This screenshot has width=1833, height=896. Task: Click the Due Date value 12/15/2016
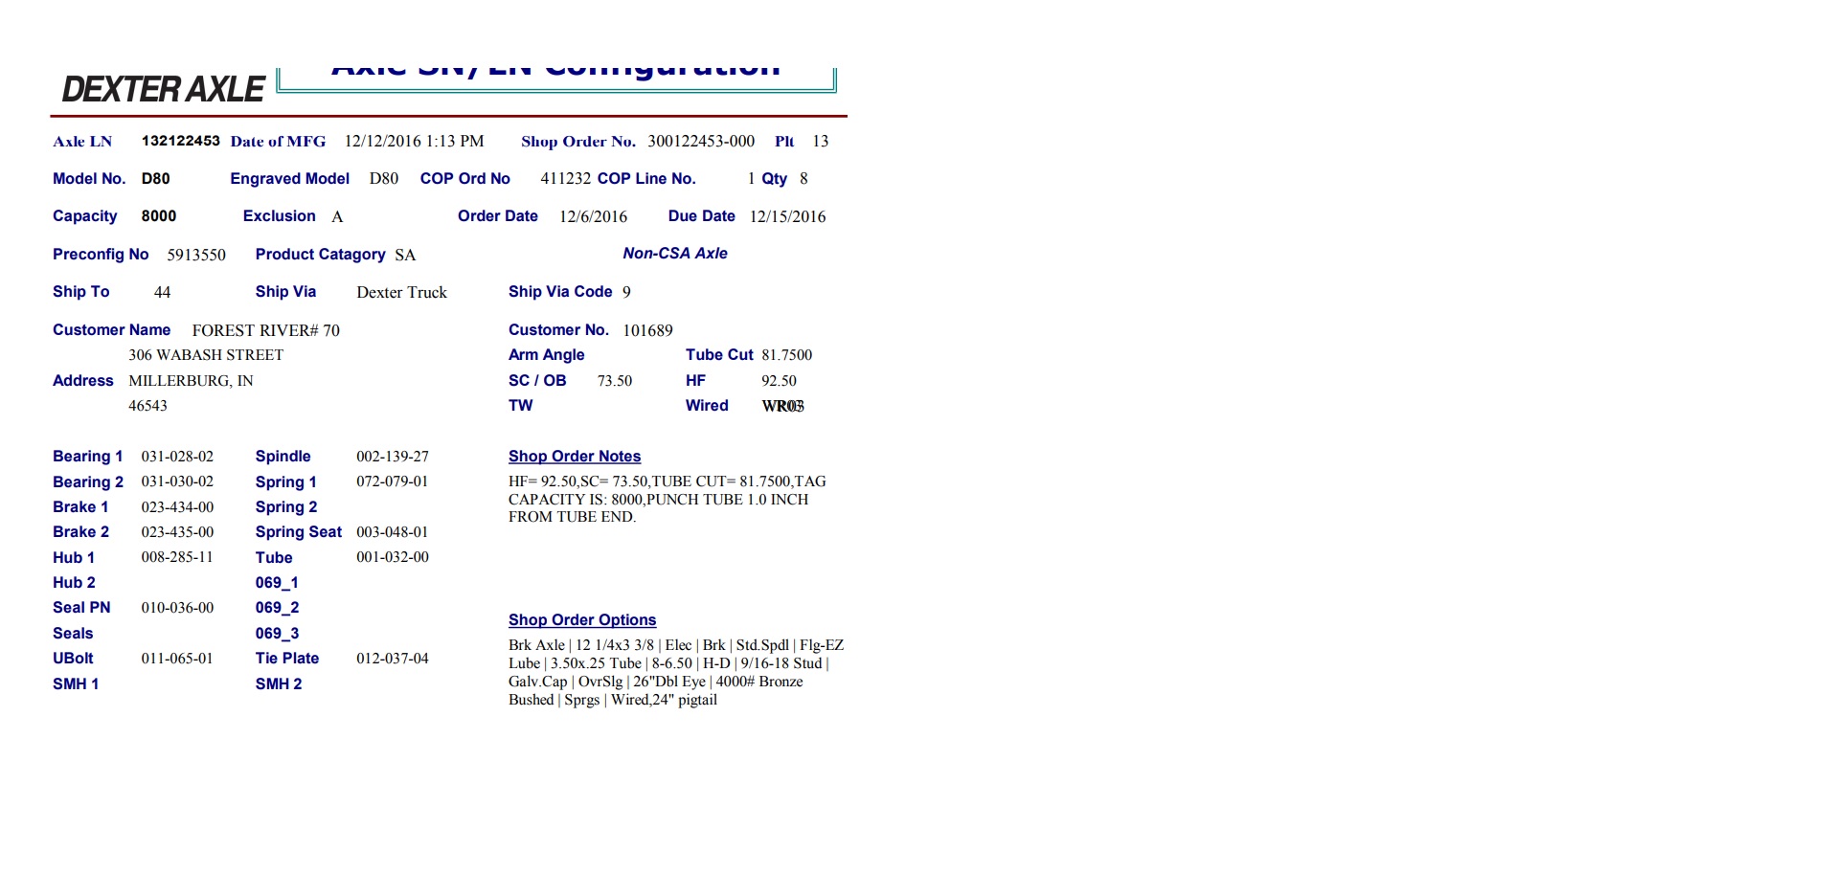click(x=786, y=216)
